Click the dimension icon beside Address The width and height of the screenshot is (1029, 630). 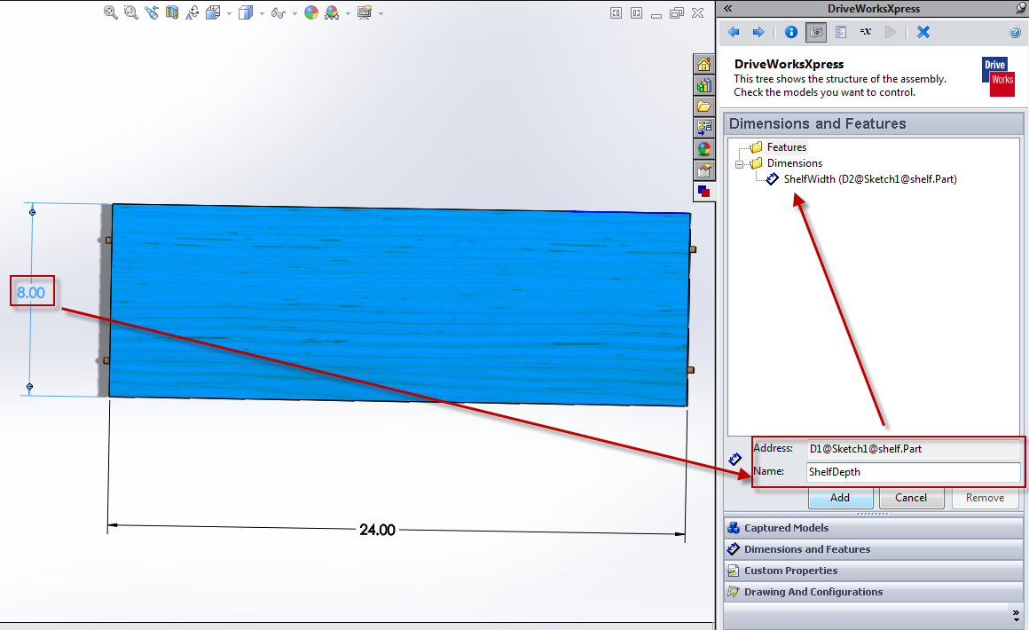pos(735,460)
